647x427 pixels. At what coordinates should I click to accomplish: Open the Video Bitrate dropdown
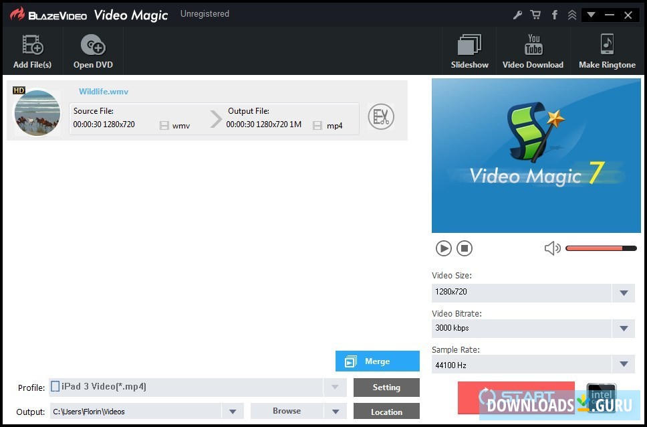(x=624, y=328)
